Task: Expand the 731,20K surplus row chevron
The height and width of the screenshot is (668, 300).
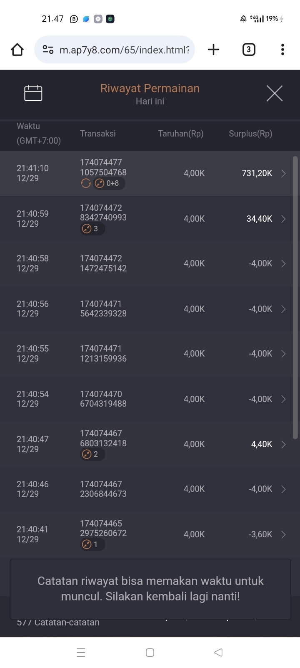Action: 284,174
